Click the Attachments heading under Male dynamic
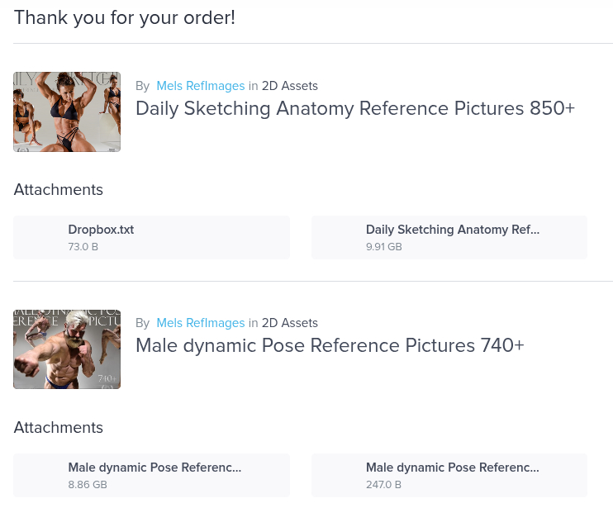Image resolution: width=613 pixels, height=508 pixels. click(59, 428)
